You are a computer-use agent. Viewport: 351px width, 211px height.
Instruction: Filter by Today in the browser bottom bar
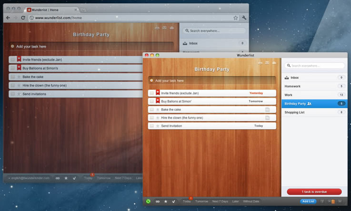pyautogui.click(x=88, y=178)
